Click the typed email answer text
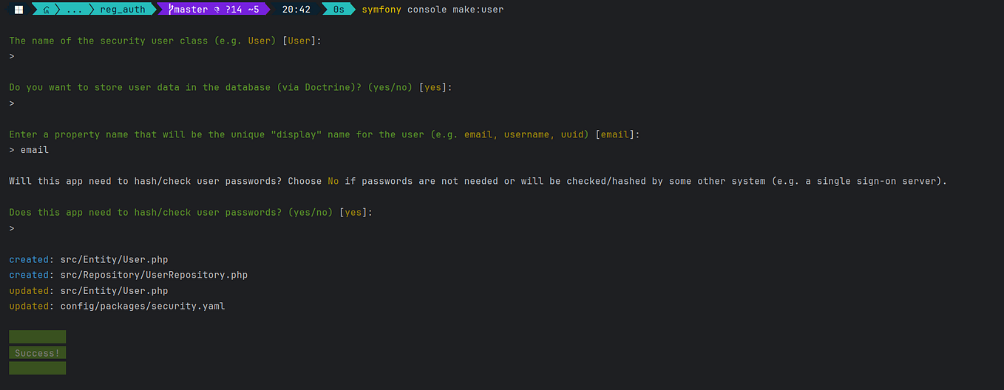The height and width of the screenshot is (390, 1004). click(x=34, y=150)
